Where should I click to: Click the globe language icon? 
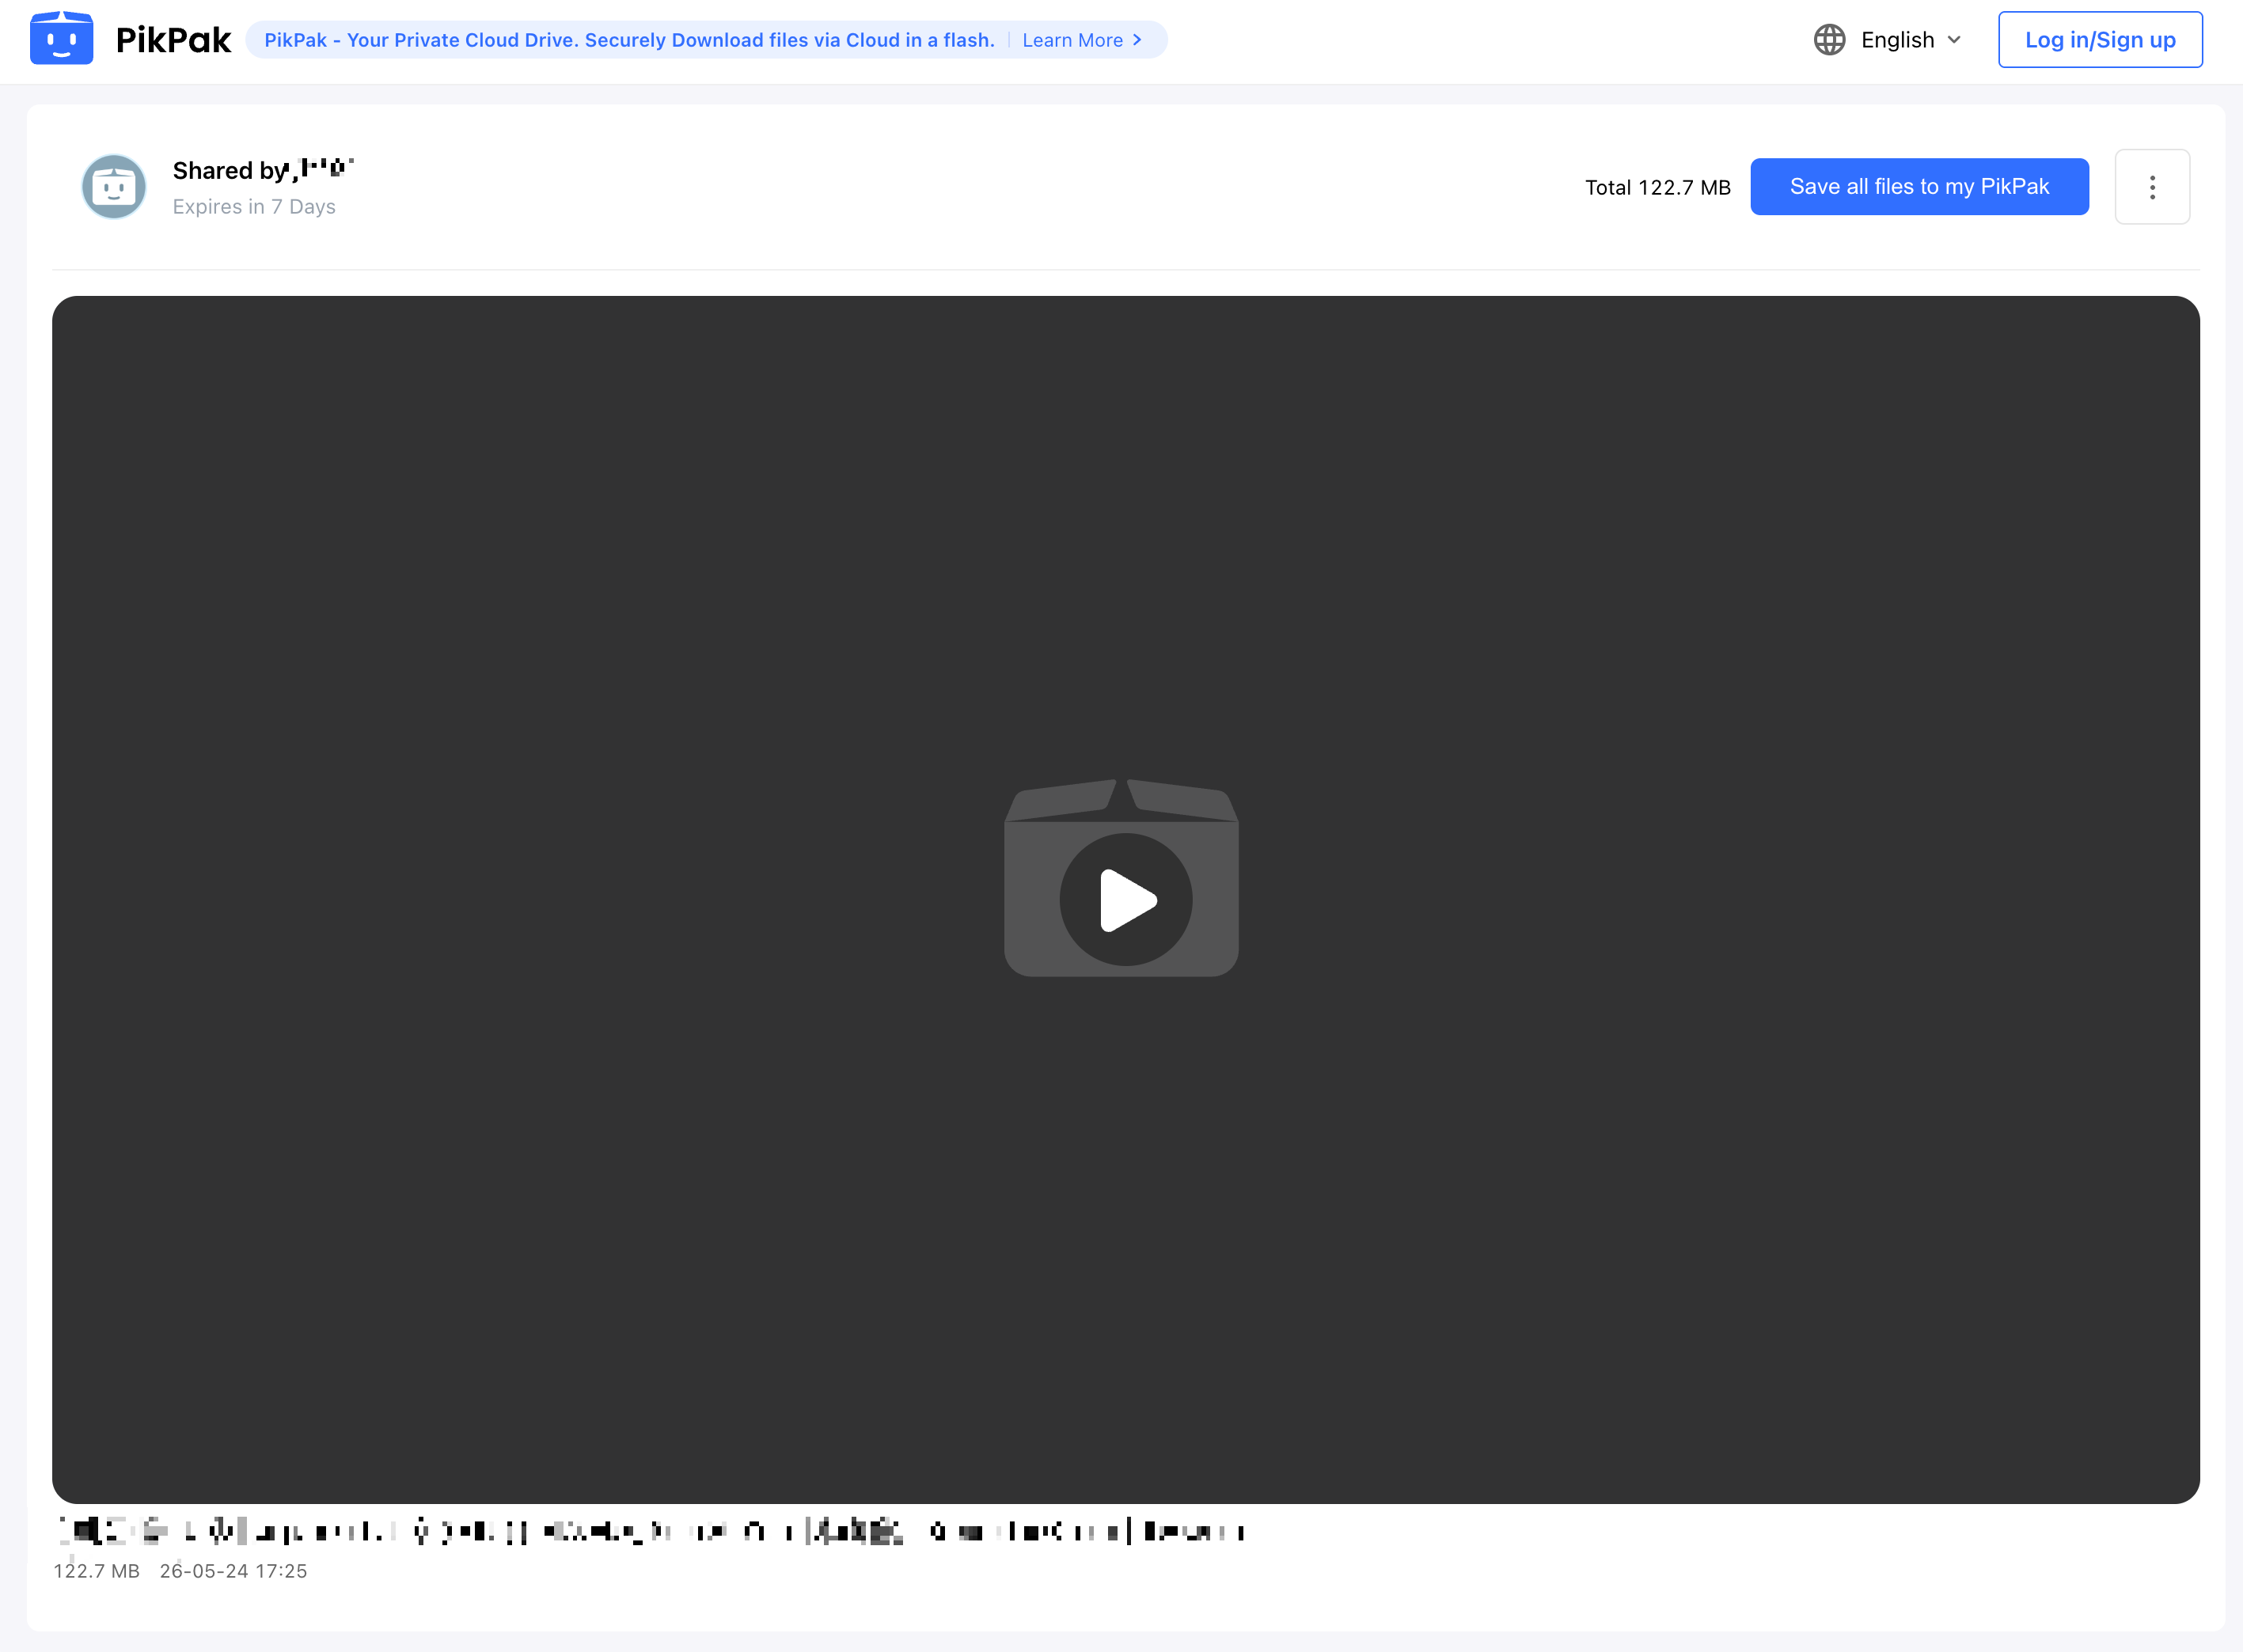[1829, 40]
